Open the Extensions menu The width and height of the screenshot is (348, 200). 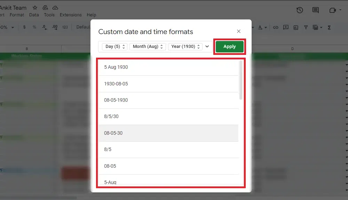click(71, 15)
